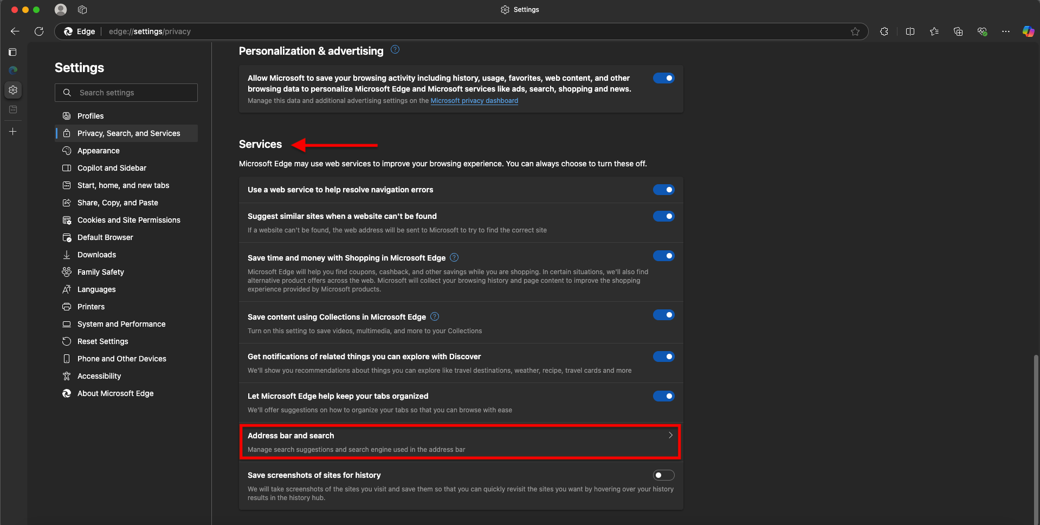Enable Save screenshots of sites for history
Viewport: 1040px width, 525px height.
tap(663, 475)
